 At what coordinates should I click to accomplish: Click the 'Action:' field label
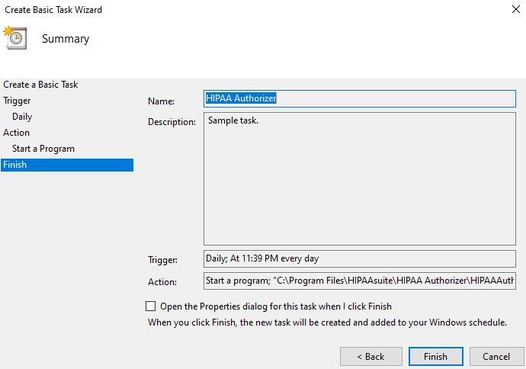tap(162, 282)
